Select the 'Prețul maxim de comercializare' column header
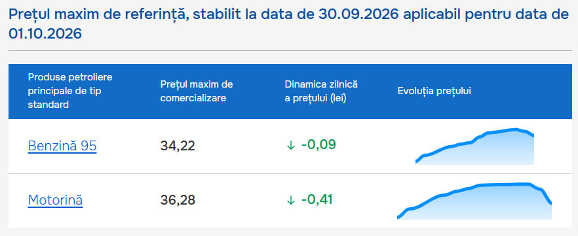The width and height of the screenshot is (578, 236). point(197,91)
